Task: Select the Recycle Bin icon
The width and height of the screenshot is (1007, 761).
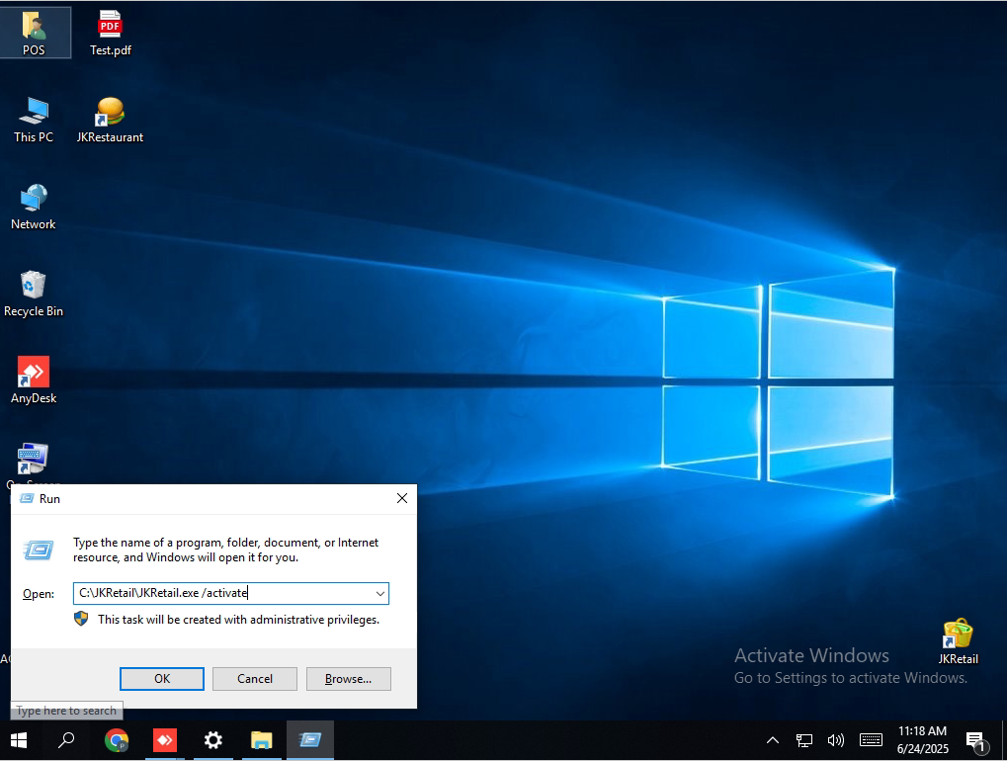Action: tap(34, 294)
